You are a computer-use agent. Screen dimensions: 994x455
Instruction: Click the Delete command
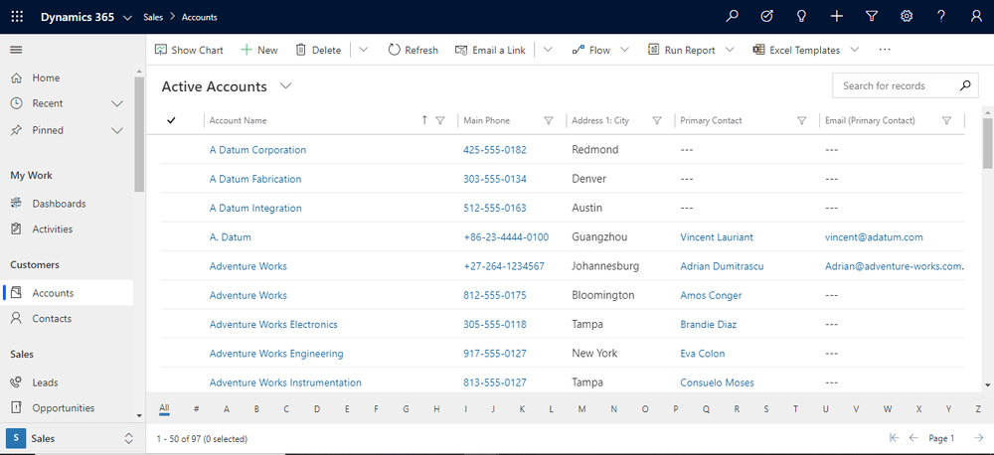(x=318, y=50)
